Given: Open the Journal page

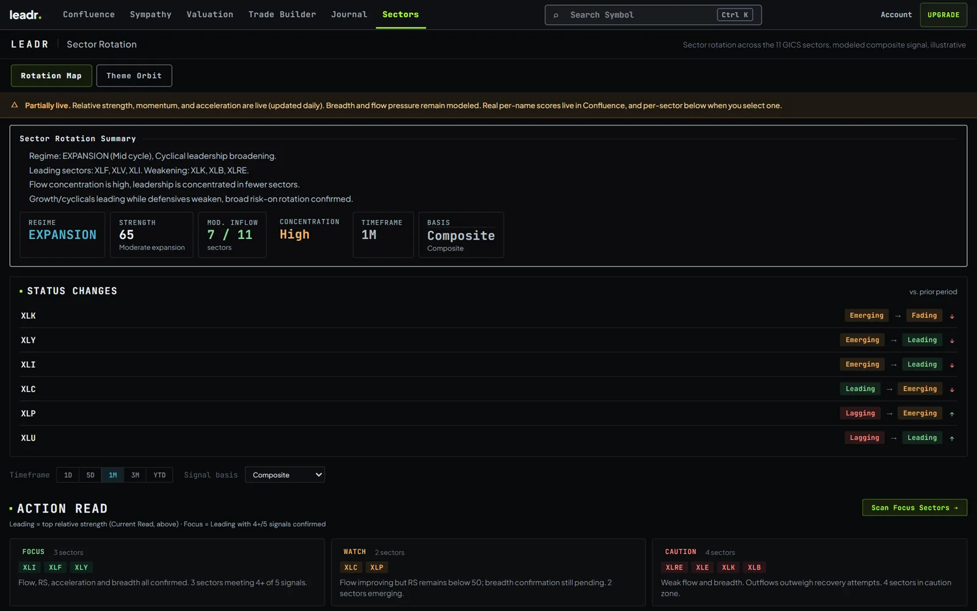Looking at the screenshot, I should (x=349, y=15).
